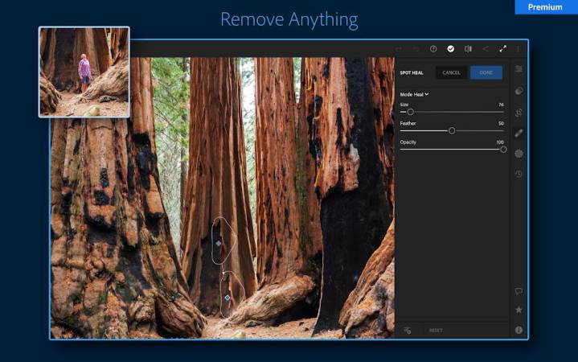Screen dimensions: 578x362
Task: Select the Crop and rotate tool
Action: point(519,112)
